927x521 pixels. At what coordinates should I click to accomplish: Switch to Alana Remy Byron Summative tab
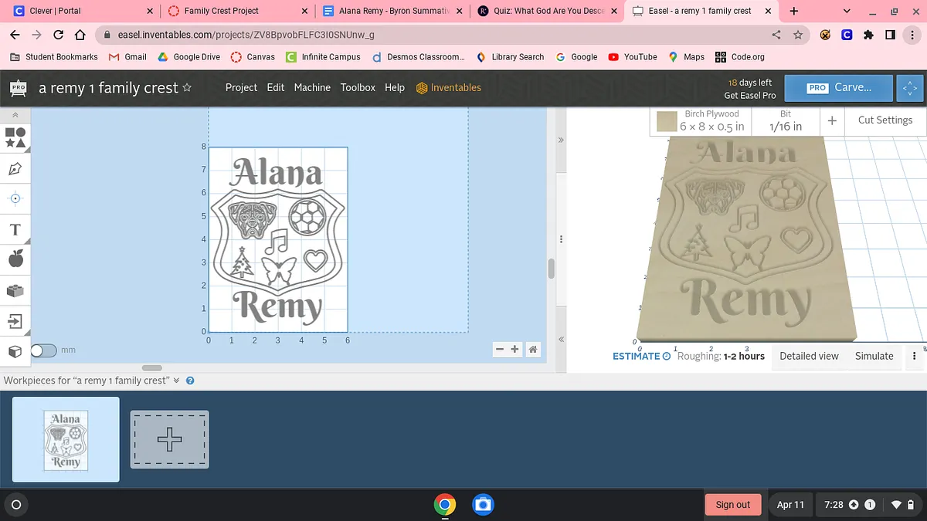[x=392, y=11]
